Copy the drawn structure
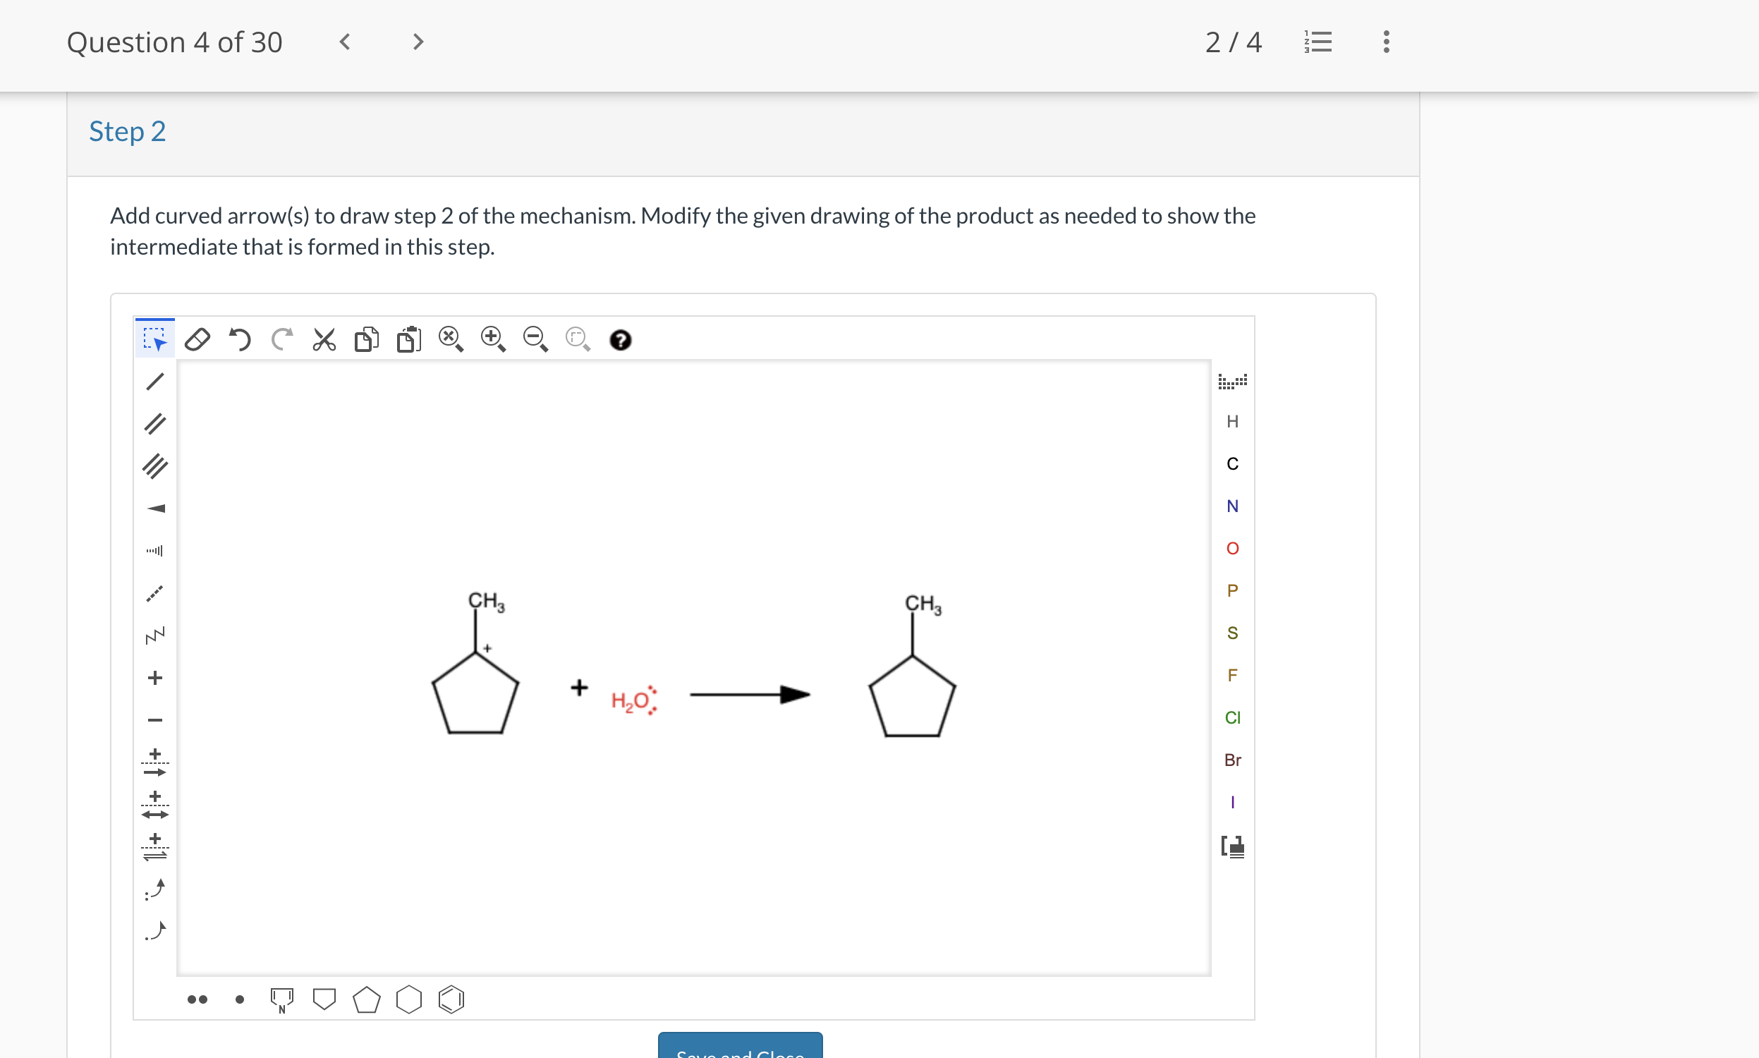Screen dimensions: 1759x1058 coord(366,339)
